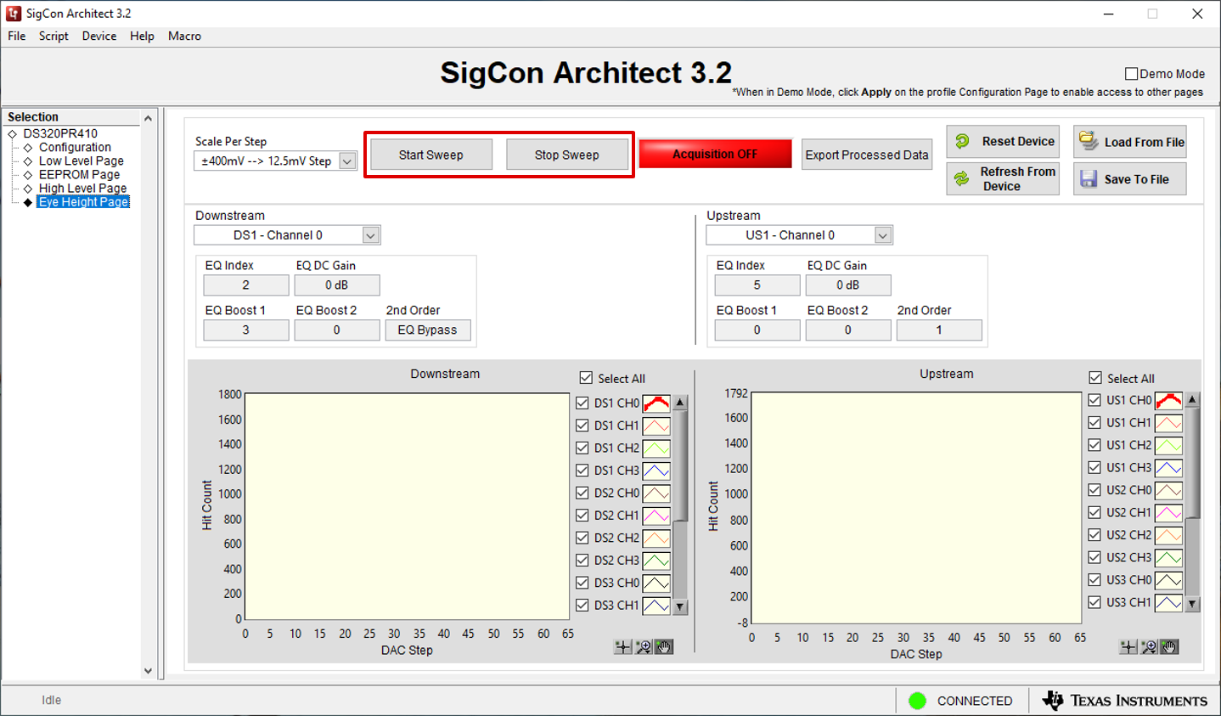Click the Downstream EQ Index value field
Image resolution: width=1221 pixels, height=716 pixels.
[246, 285]
